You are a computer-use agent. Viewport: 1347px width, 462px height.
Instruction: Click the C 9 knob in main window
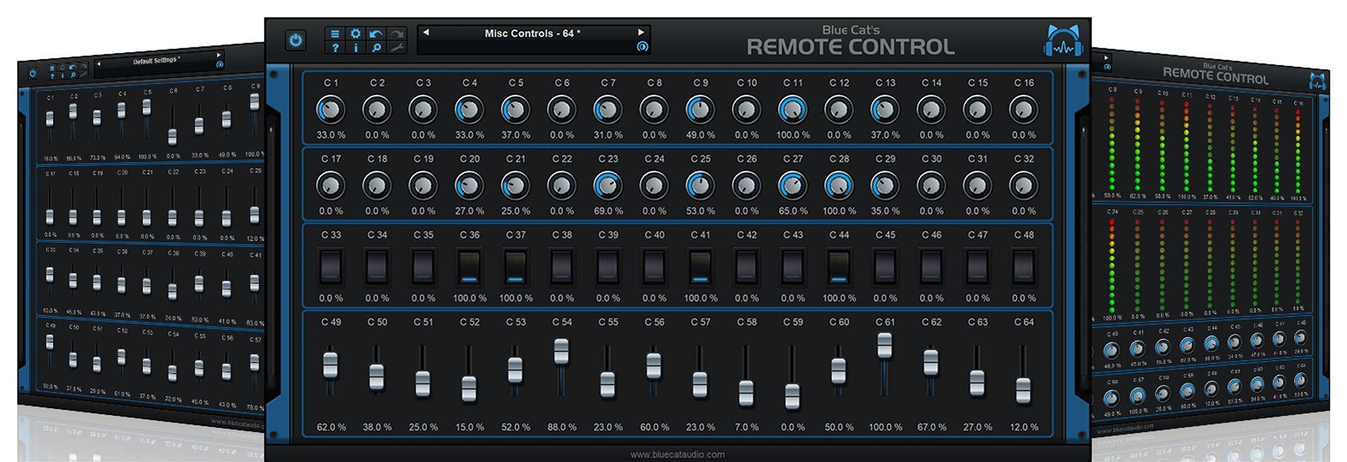point(700,109)
